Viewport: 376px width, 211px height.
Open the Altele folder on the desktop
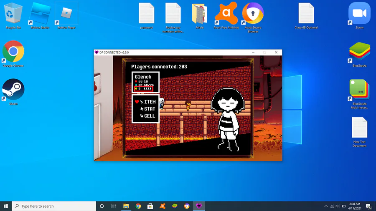click(x=200, y=15)
